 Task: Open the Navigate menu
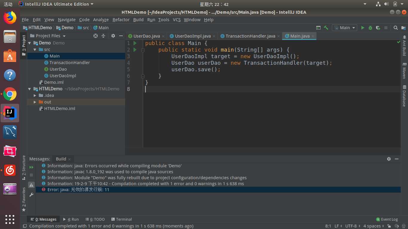point(67,20)
